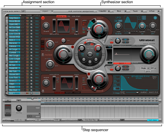The width and height of the screenshot is (164, 133).
Task: Click the sequencer power button
Action: click(8, 101)
